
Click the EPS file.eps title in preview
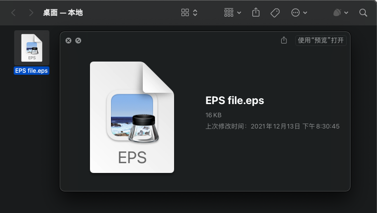(x=235, y=100)
